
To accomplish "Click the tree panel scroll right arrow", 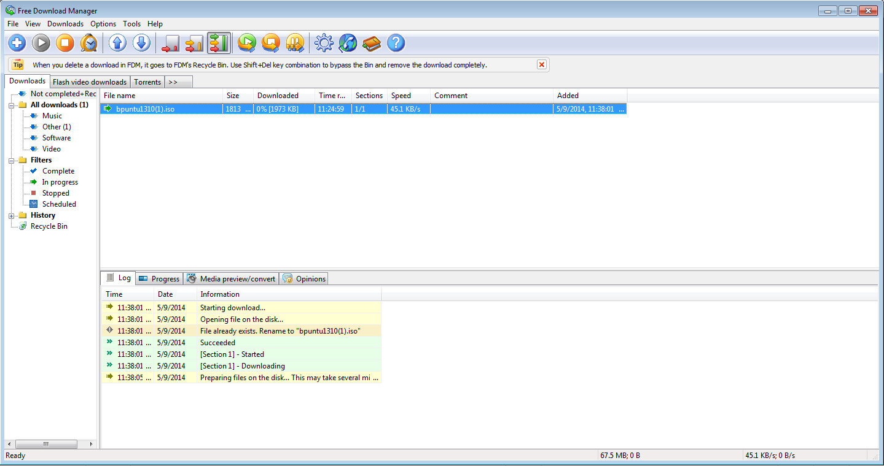I will pos(92,444).
